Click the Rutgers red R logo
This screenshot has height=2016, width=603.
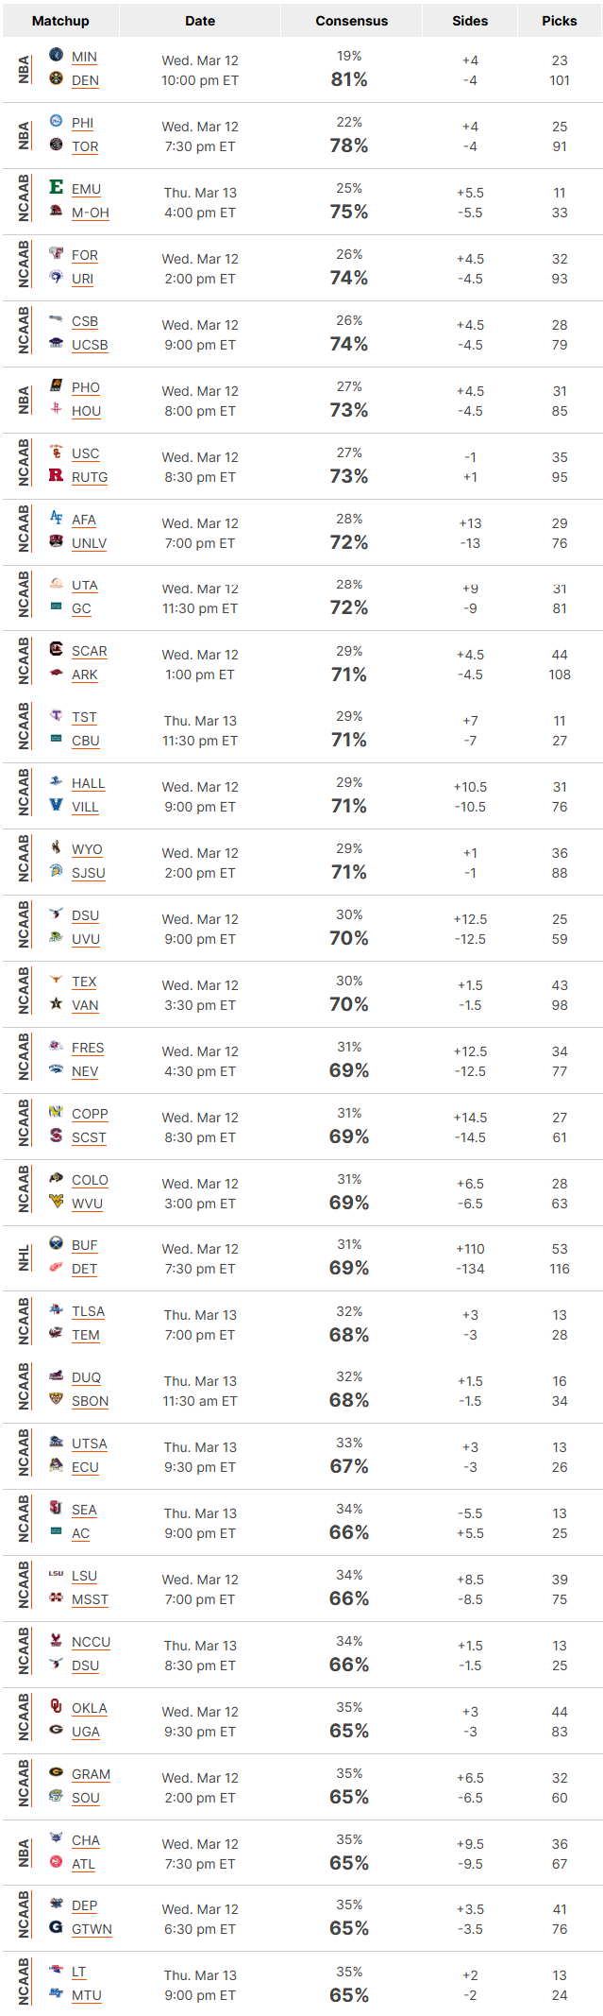click(x=56, y=475)
